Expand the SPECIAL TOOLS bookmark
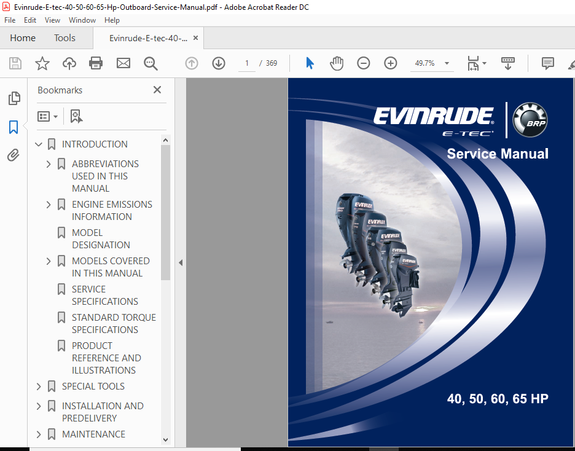 tap(39, 386)
